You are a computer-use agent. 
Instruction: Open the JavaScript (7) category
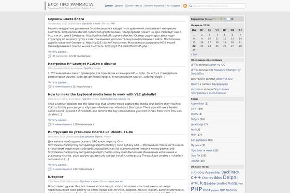point(197,124)
